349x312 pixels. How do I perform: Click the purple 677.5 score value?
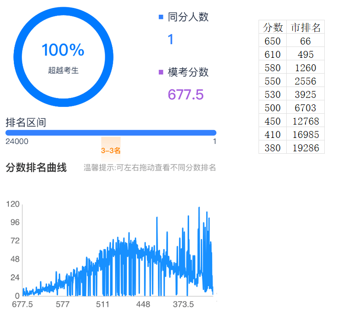[185, 94]
